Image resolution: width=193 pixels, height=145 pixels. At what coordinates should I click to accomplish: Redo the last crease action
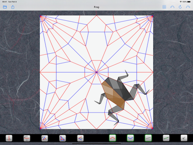tap(188, 7)
